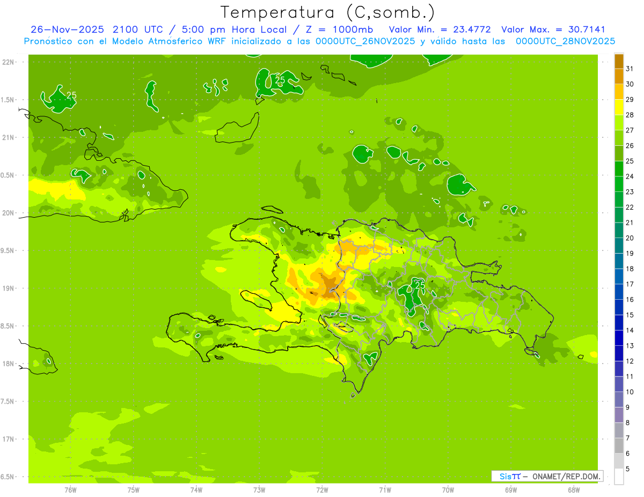Click the '72W' longitude label

click(322, 490)
